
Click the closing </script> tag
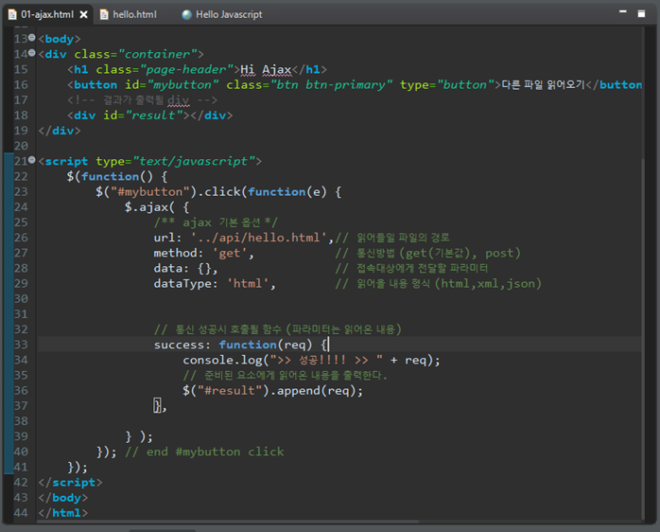(70, 482)
